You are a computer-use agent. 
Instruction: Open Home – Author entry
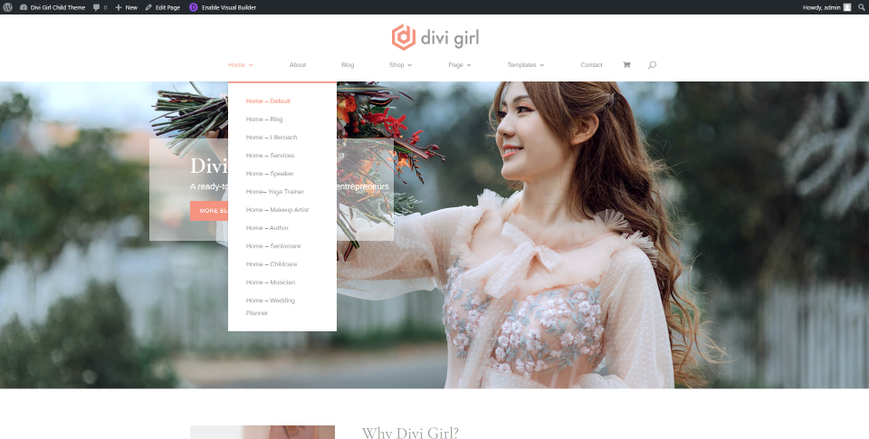pyautogui.click(x=267, y=228)
